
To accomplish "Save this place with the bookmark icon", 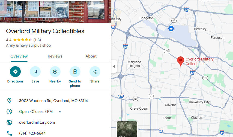I will [x=35, y=72].
